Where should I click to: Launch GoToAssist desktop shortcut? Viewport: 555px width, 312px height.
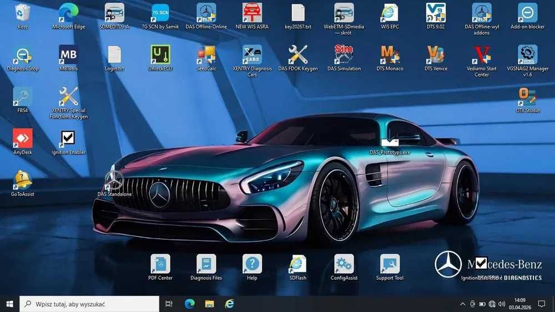tap(23, 180)
